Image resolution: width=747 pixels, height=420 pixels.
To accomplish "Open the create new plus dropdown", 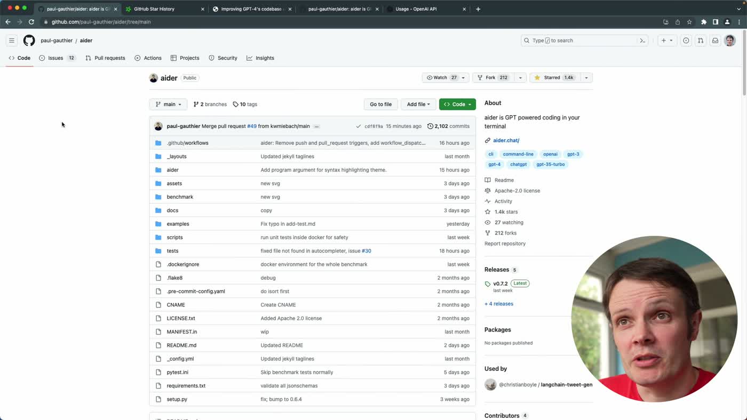I will click(666, 41).
